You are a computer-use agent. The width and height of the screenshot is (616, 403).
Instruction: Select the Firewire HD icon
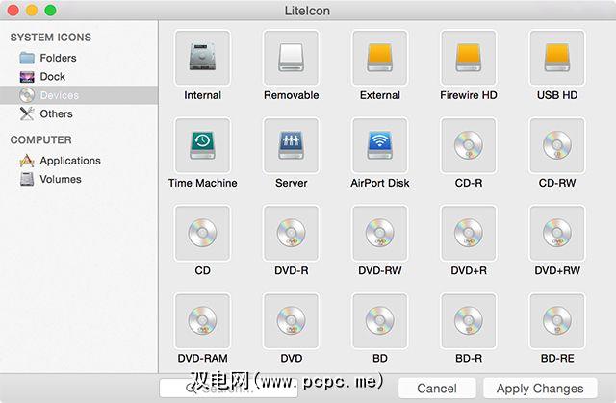pos(469,58)
